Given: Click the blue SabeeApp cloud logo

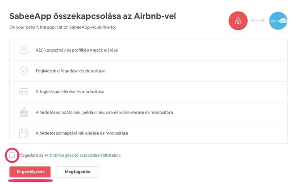Looking at the screenshot, I should tap(278, 21).
